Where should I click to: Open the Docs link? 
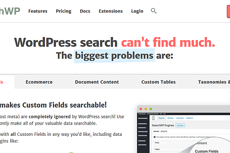(x=85, y=11)
